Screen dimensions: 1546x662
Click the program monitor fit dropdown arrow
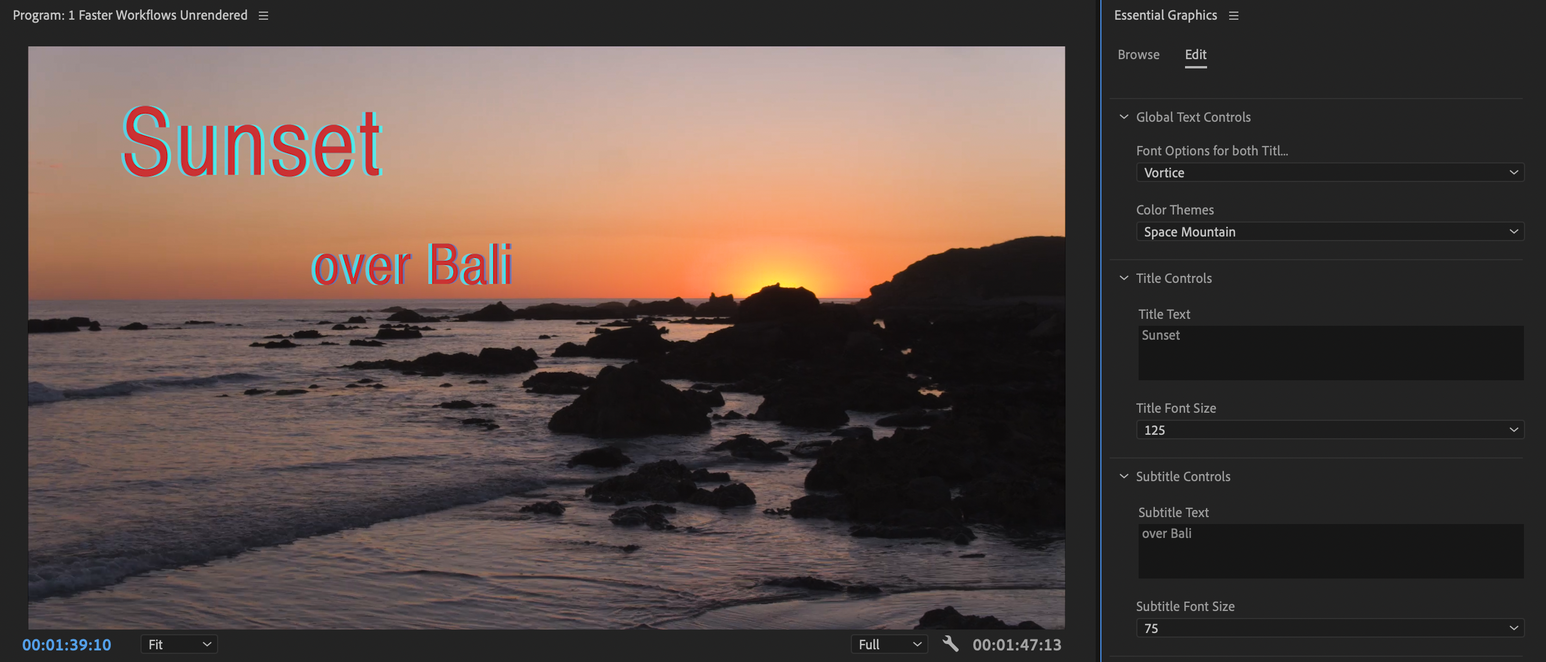(x=206, y=644)
